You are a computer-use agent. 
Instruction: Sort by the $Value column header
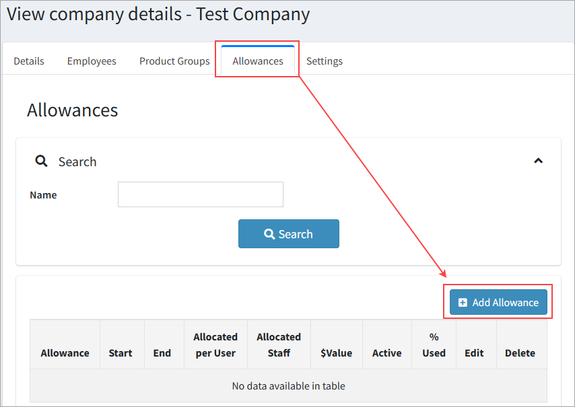(x=336, y=344)
